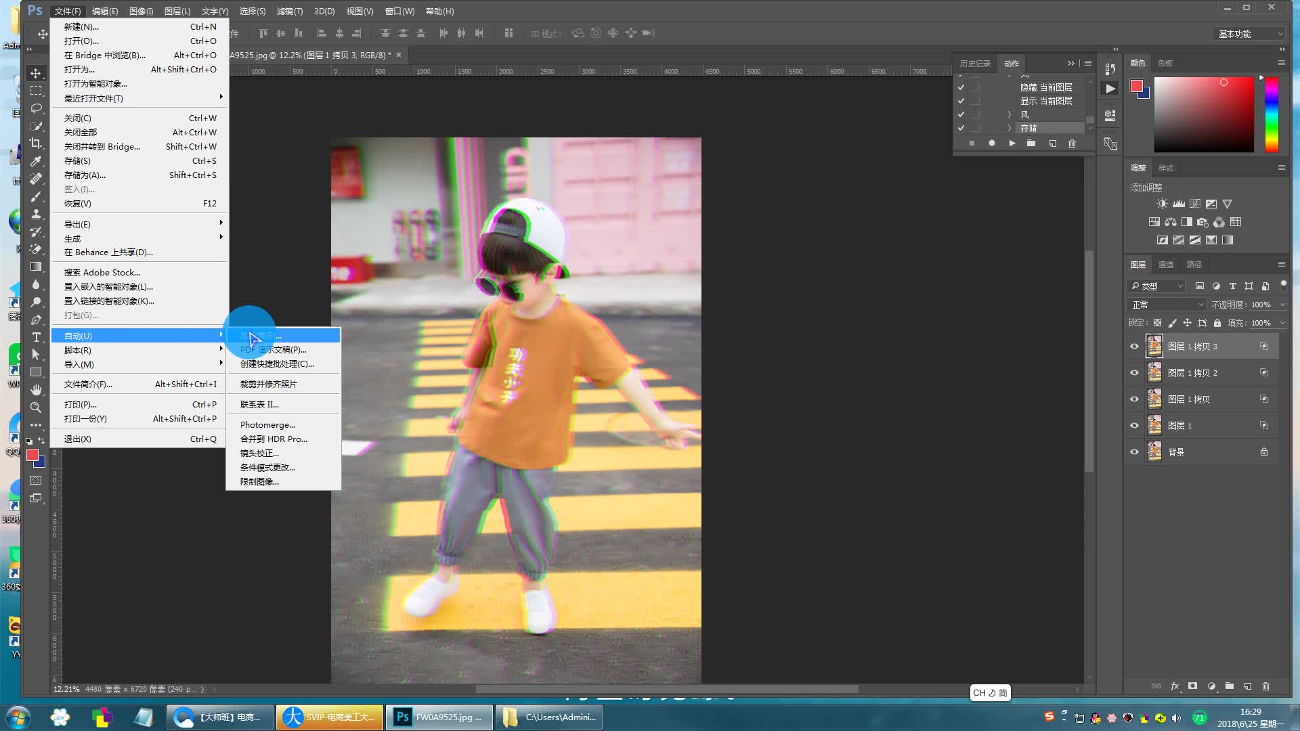Play the selected action in the Actions panel
The height and width of the screenshot is (731, 1300).
click(x=1012, y=143)
